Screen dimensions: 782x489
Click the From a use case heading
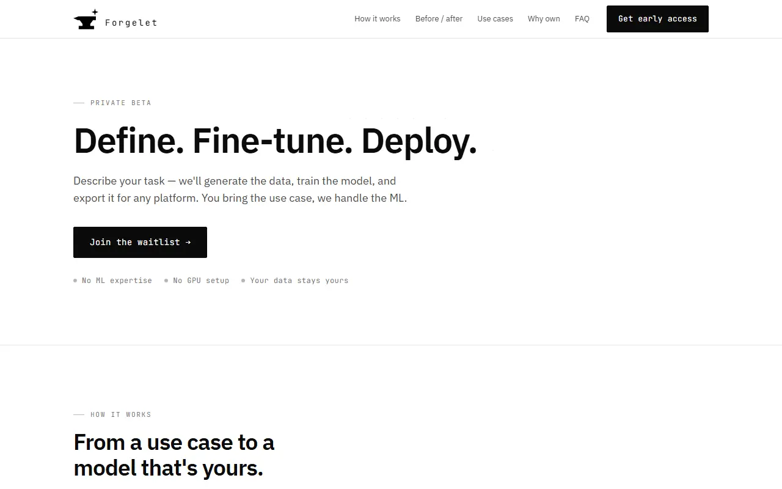point(174,455)
